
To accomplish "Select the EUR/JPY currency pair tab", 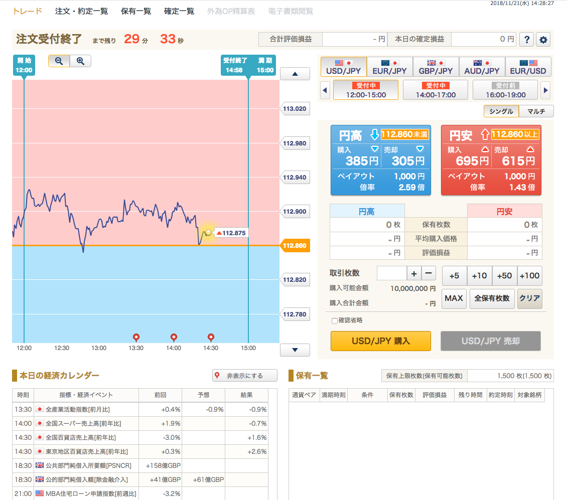I will point(389,67).
